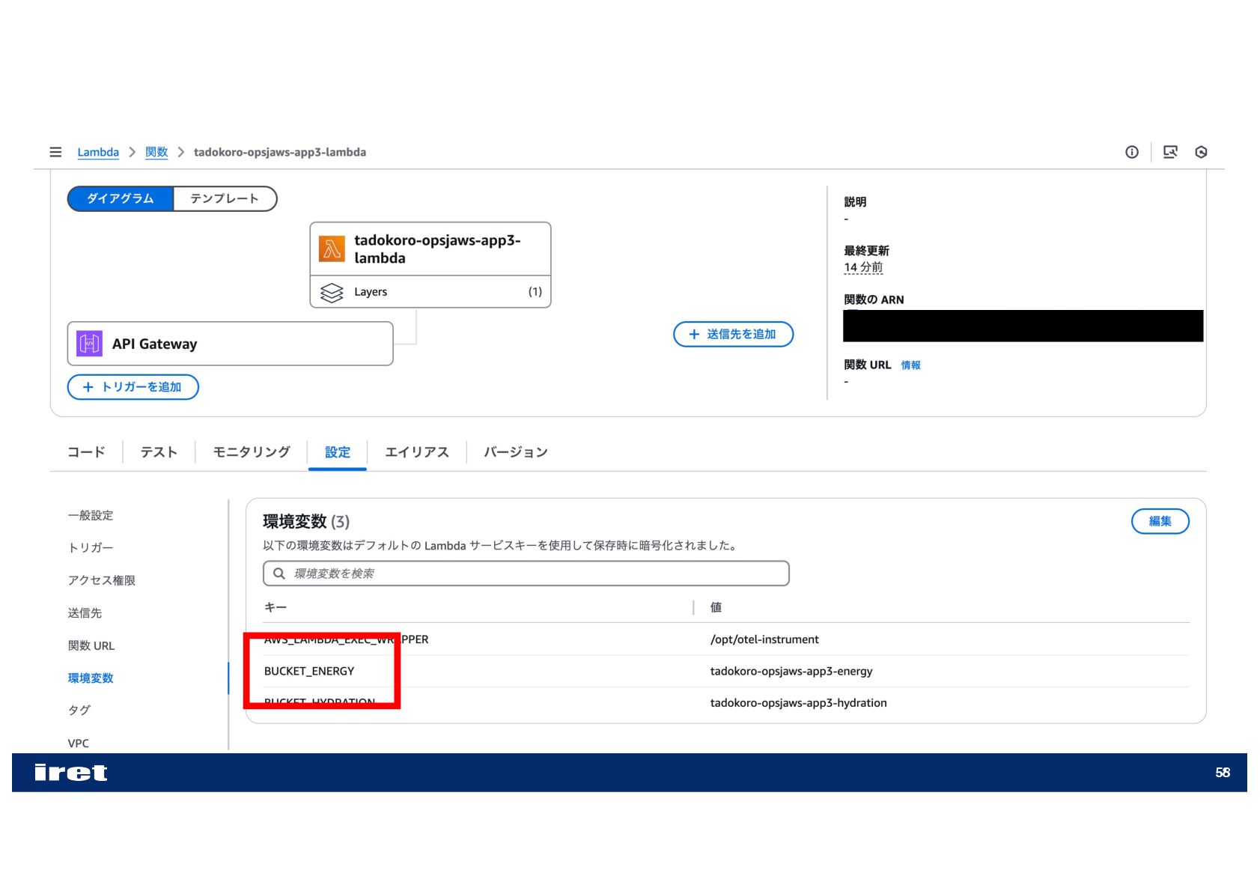
Task: Select 環境変数 in side menu
Action: (91, 678)
